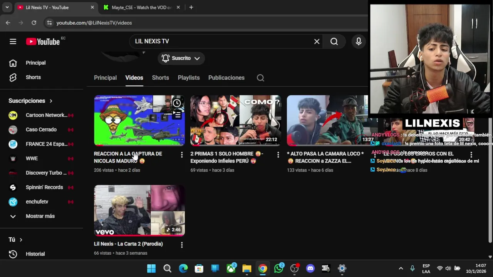Start voice search with the microphone
The height and width of the screenshot is (277, 493).
tap(359, 42)
